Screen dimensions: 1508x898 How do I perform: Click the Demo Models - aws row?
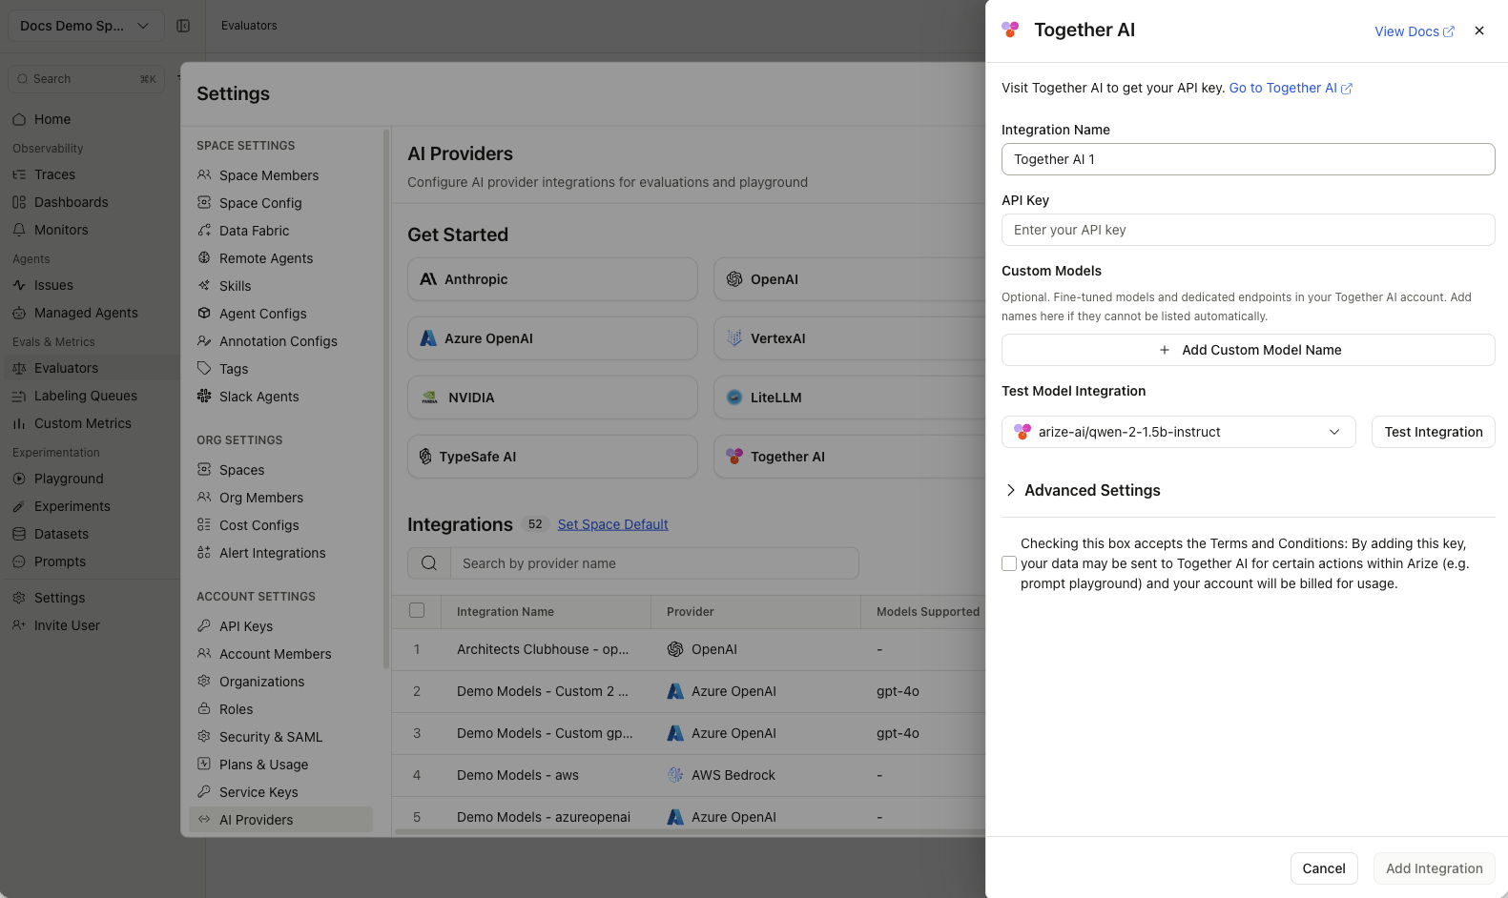[x=689, y=775]
